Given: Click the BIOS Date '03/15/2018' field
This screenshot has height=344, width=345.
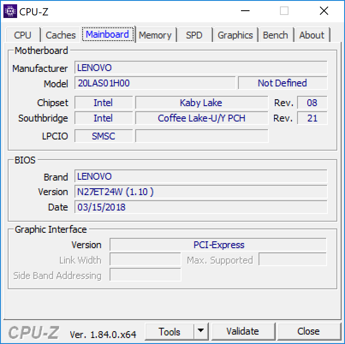Looking at the screenshot, I should pos(201,207).
